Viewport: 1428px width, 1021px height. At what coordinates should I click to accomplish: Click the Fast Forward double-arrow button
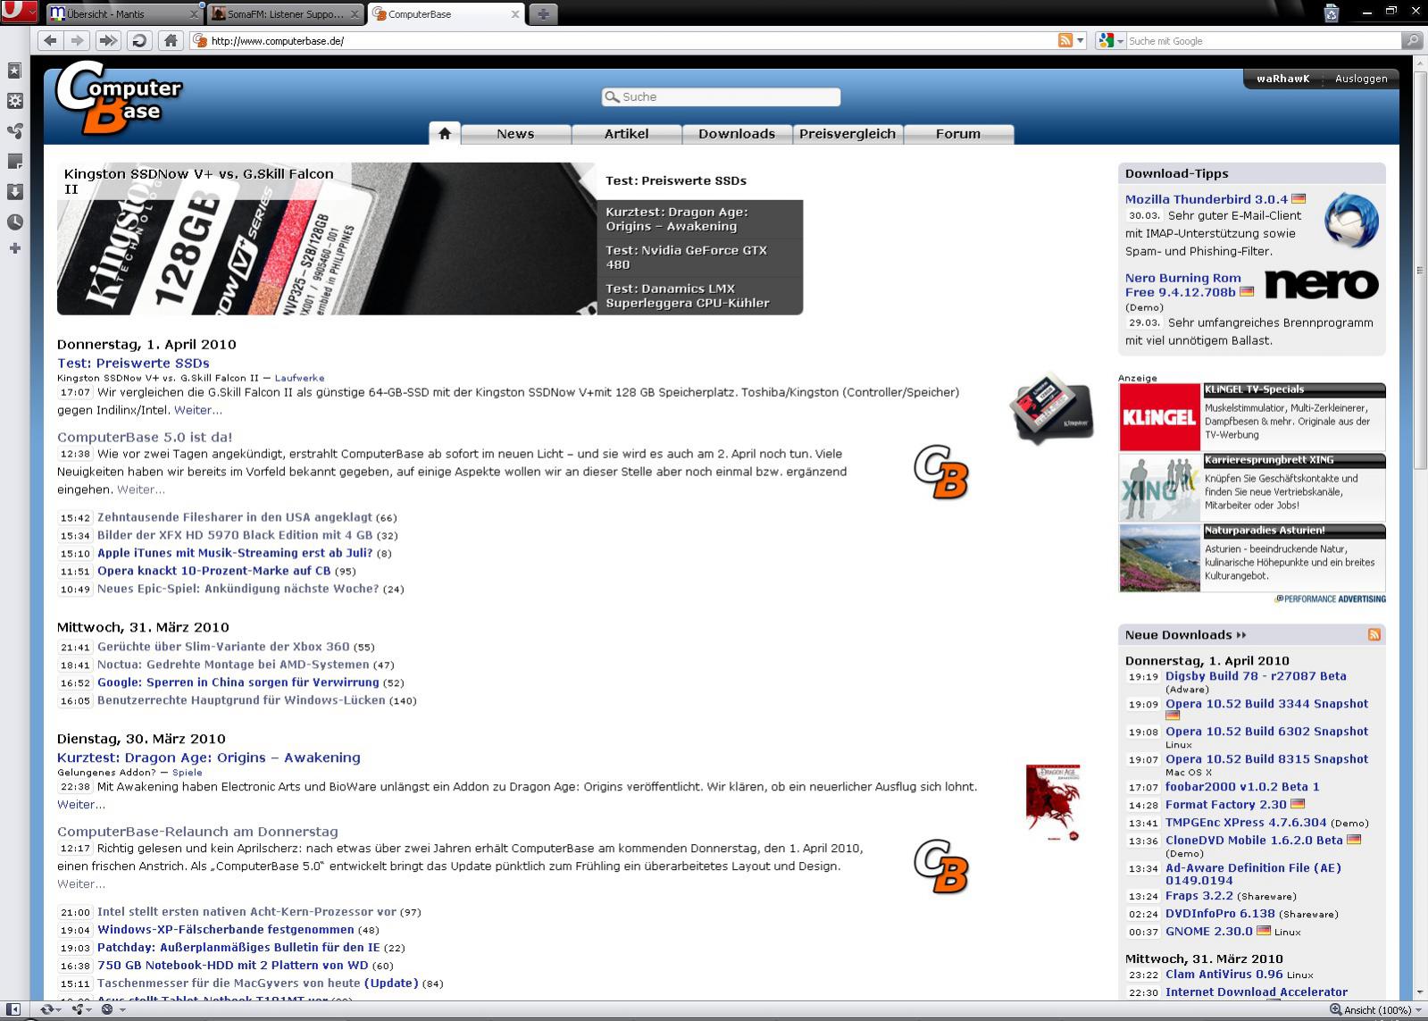[x=108, y=40]
